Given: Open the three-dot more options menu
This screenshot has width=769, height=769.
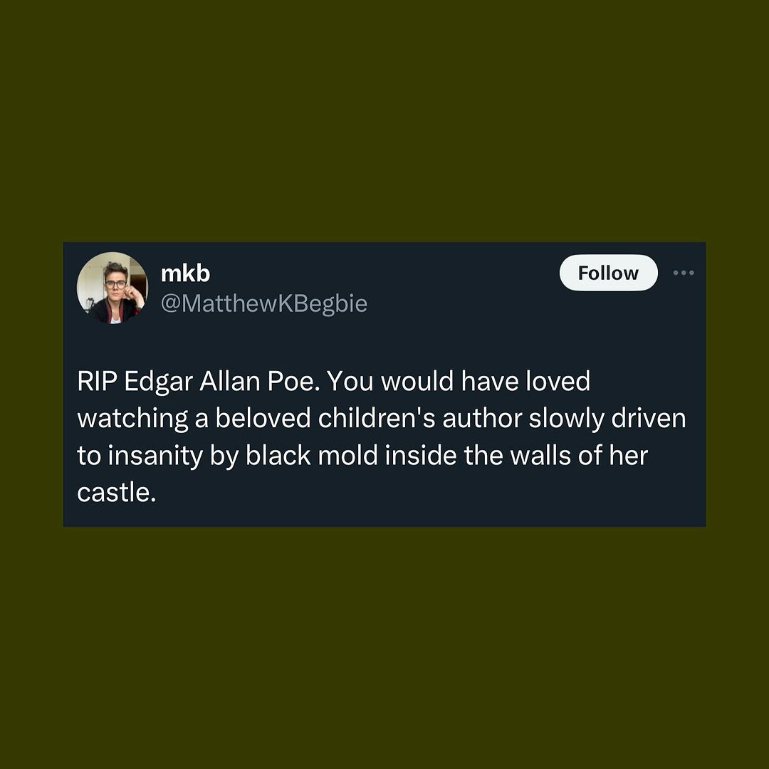Looking at the screenshot, I should pos(683,273).
